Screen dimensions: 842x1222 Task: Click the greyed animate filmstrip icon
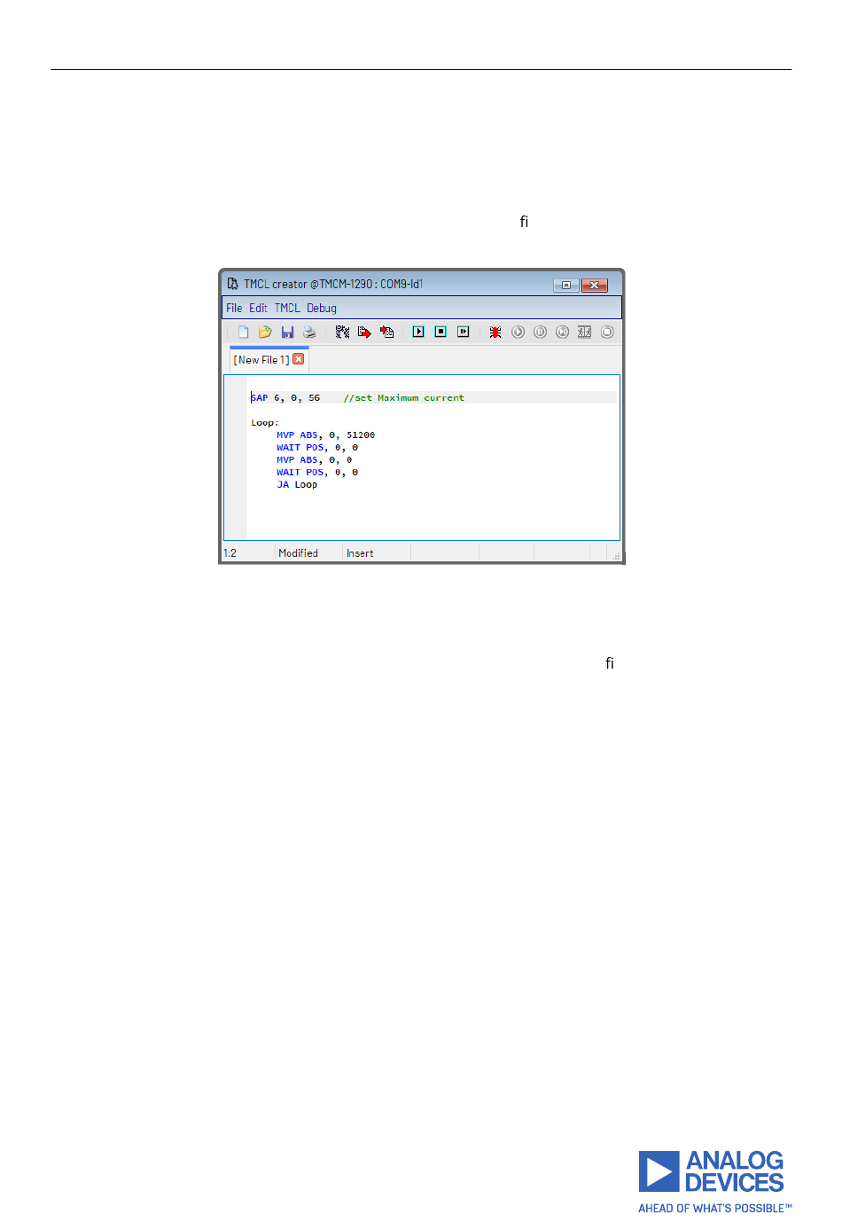(x=584, y=332)
